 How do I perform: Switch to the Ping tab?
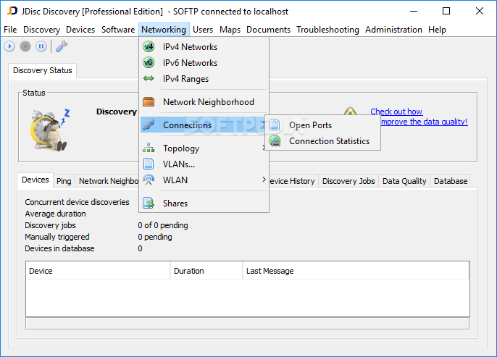tap(64, 181)
